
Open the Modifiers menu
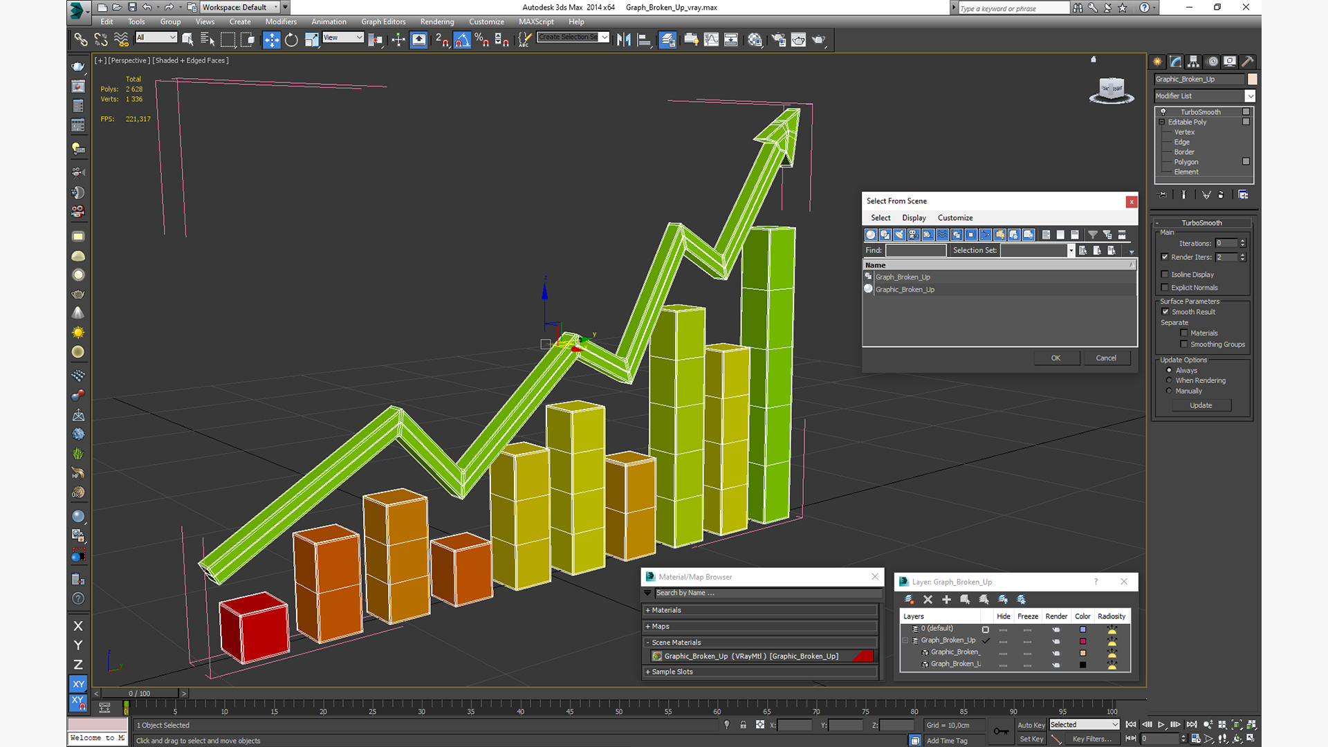281,21
